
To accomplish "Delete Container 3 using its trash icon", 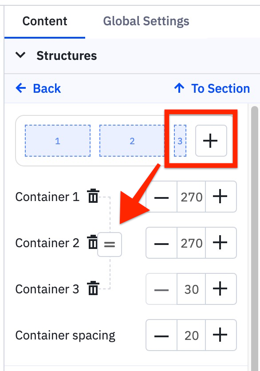I will [93, 289].
